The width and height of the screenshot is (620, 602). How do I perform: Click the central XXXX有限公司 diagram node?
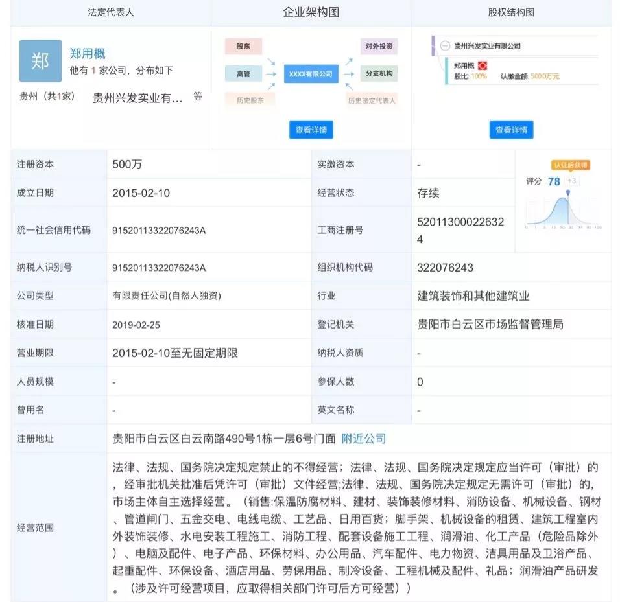(x=311, y=74)
